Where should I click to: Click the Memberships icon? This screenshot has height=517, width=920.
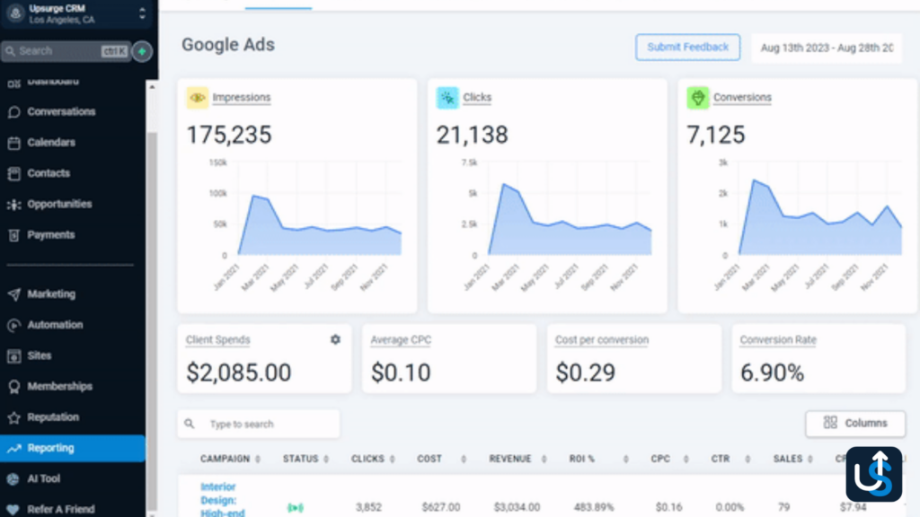pyautogui.click(x=14, y=387)
